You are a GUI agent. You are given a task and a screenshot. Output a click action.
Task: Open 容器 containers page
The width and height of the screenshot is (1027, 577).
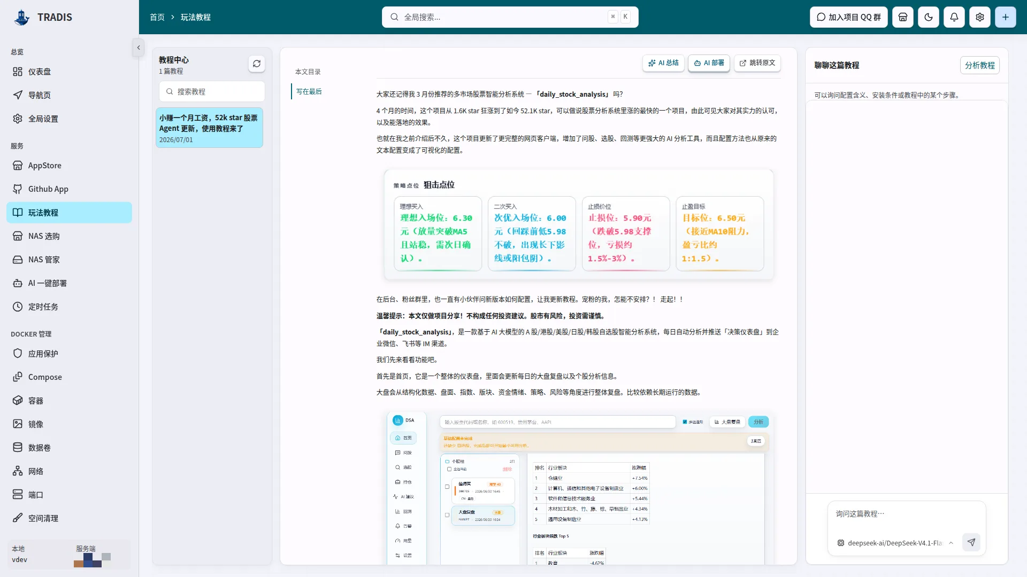(69, 401)
